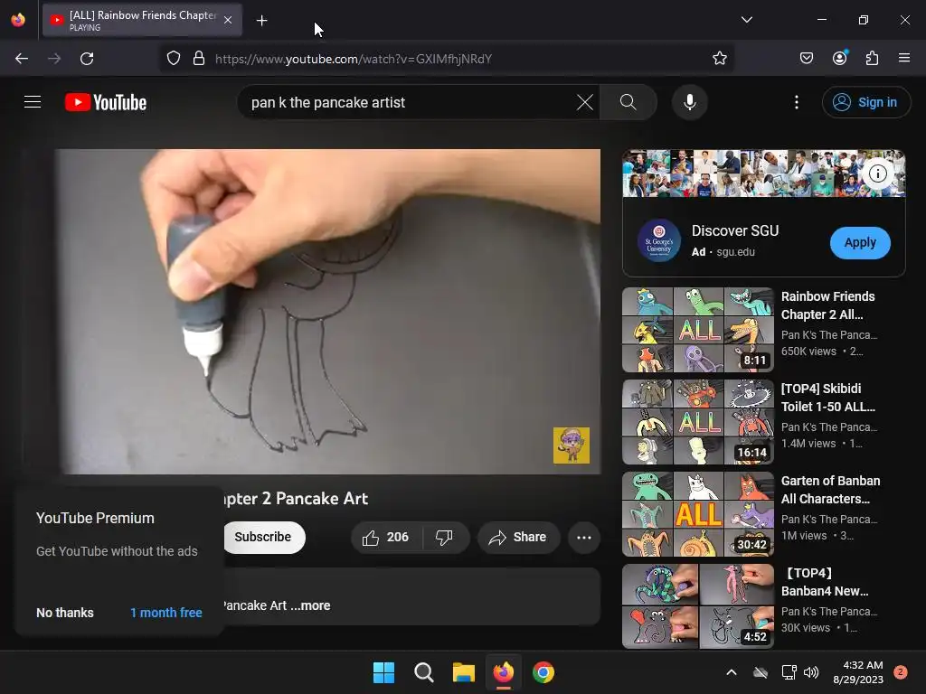Open browser extensions puzzle icon

(x=873, y=59)
